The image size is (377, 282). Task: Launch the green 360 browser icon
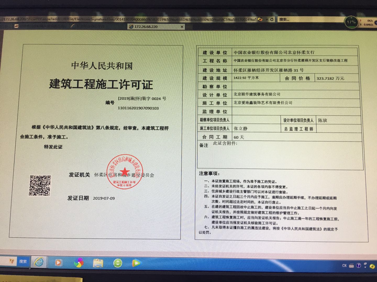pyautogui.click(x=118, y=263)
